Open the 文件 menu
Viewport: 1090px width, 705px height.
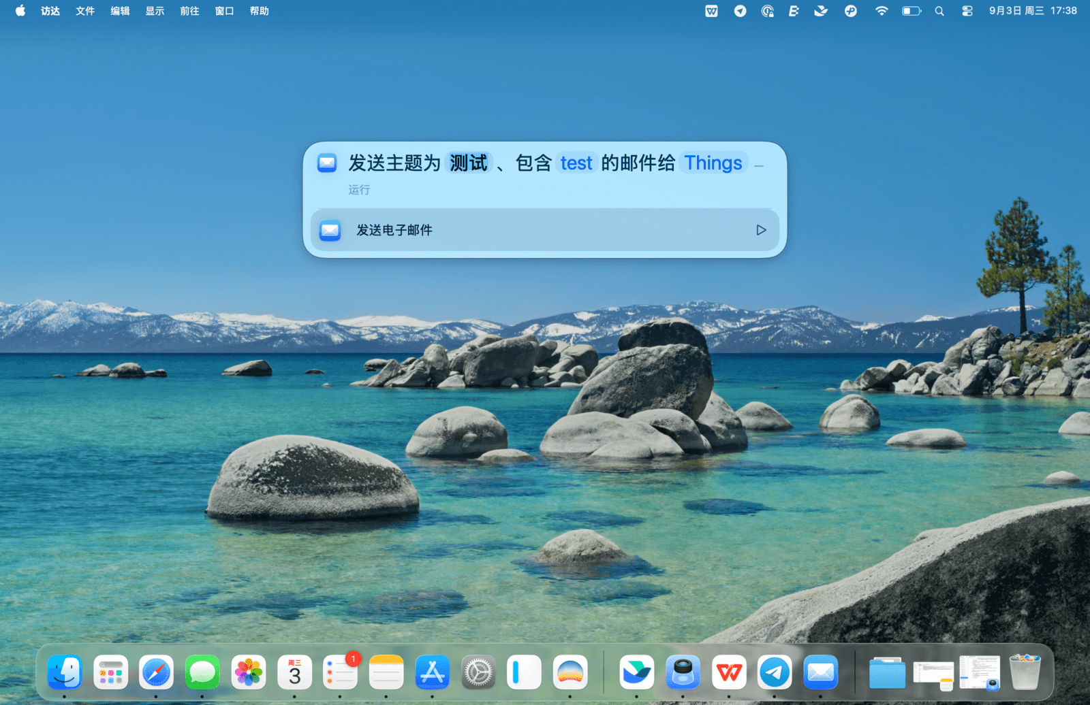click(x=85, y=11)
